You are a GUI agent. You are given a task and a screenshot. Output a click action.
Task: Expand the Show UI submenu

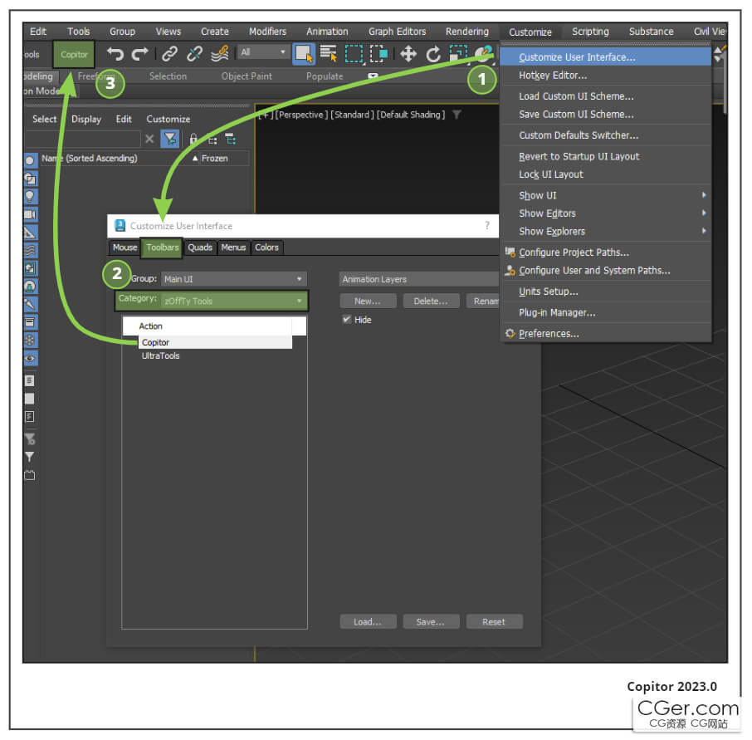click(x=605, y=195)
